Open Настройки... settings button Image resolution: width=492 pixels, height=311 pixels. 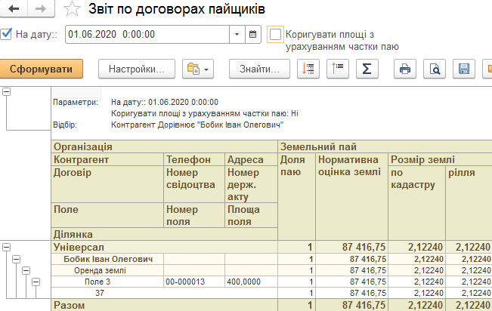click(x=137, y=69)
